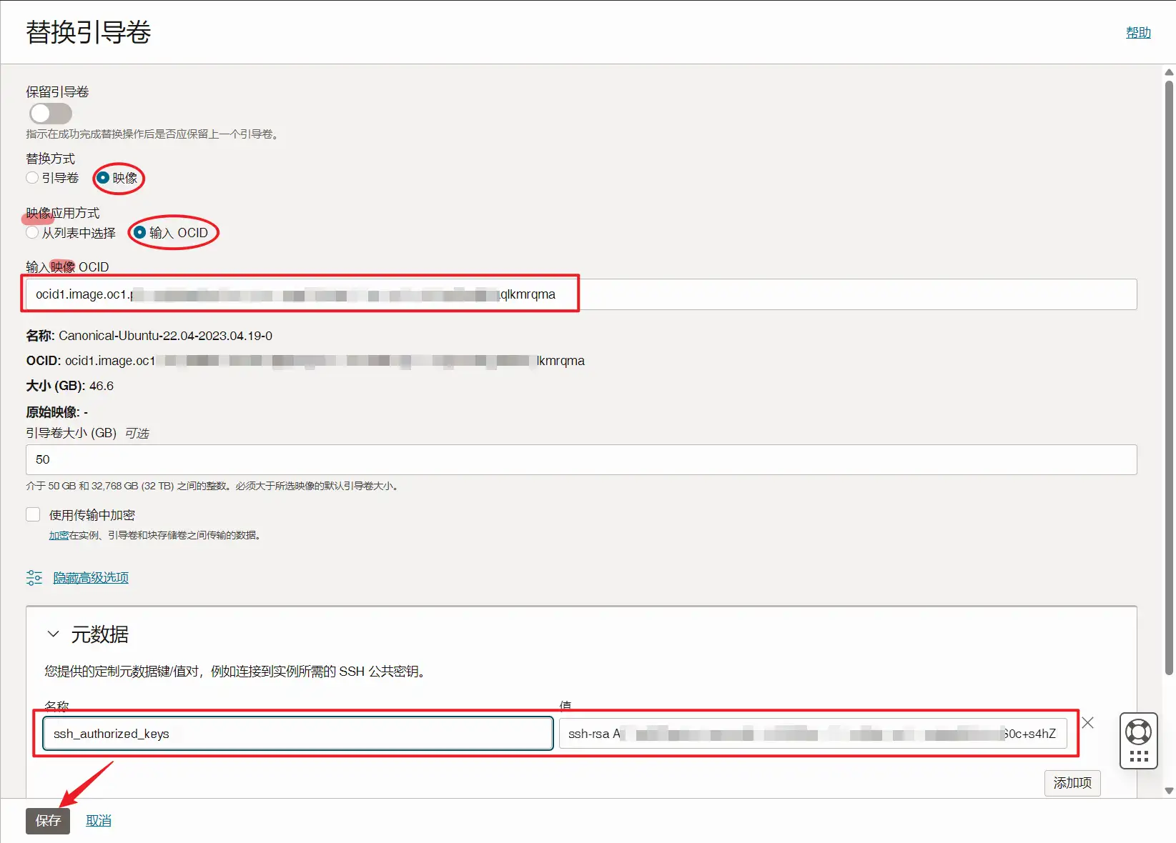Viewport: 1176px width, 843px height.
Task: Click the 取消 link
Action: (99, 821)
